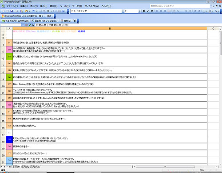Save the workbook with the floppy icon
222x173 pixels.
point(12,11)
